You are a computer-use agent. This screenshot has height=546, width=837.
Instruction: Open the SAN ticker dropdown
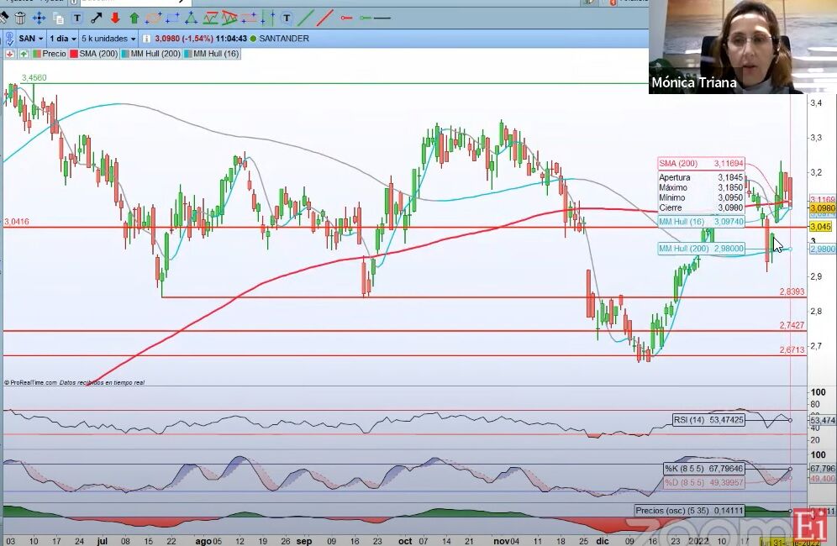click(x=31, y=39)
